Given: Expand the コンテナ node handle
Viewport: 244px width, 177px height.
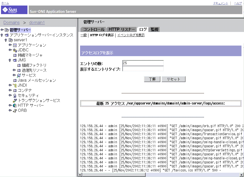Looking at the screenshot, I should click(10, 90).
